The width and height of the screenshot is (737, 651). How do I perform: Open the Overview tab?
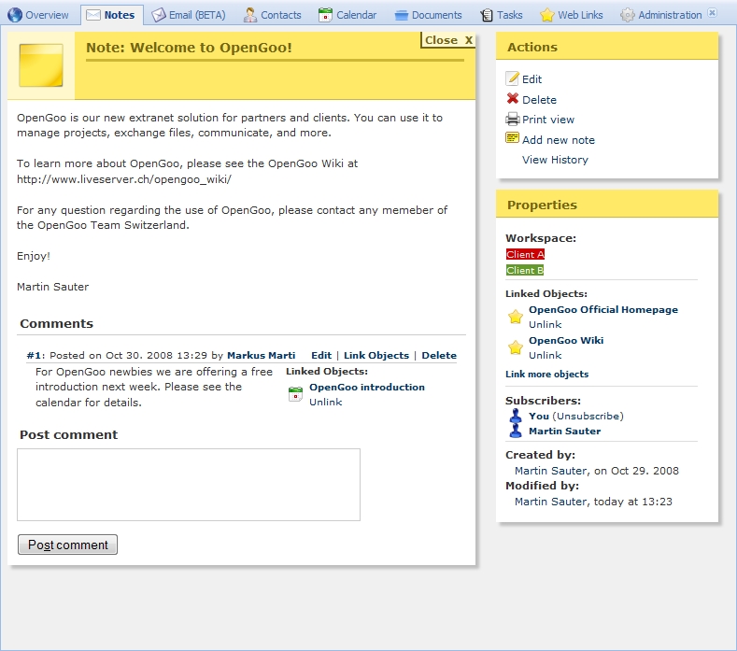pos(38,15)
